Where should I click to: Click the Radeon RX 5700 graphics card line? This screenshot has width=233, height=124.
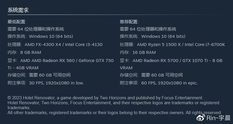point(171,64)
